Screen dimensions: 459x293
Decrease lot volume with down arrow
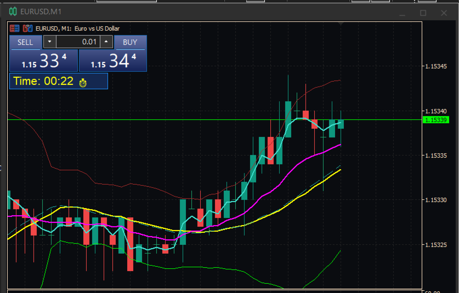(x=50, y=42)
